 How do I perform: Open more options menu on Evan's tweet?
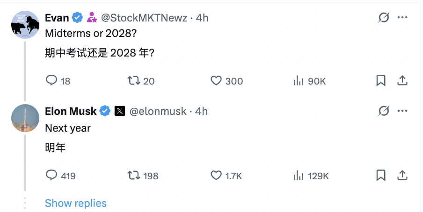tap(402, 18)
